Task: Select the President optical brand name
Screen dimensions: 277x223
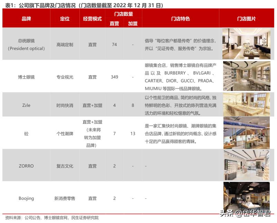Action: 26,48
